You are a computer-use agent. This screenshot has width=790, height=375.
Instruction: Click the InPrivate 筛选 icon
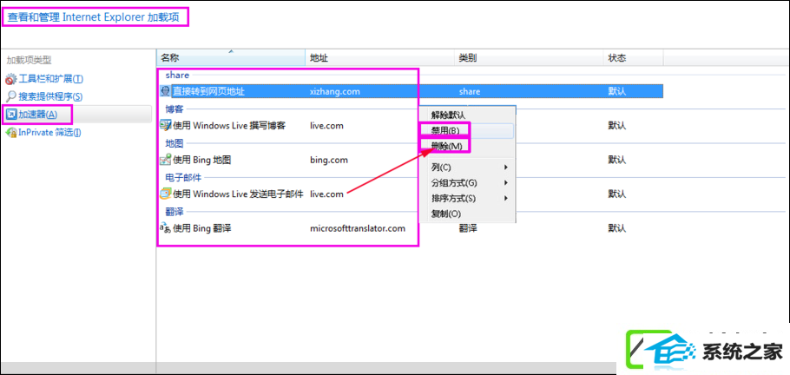[x=10, y=133]
